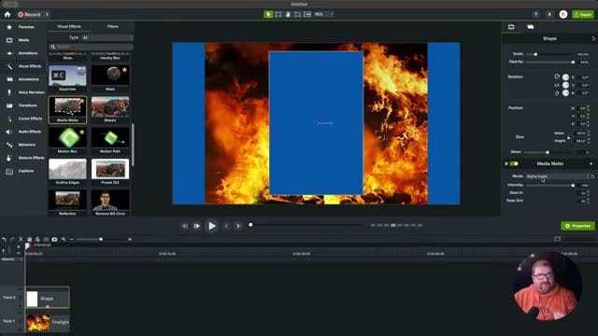
Task: Adjust the Opacity slider
Action: click(573, 63)
